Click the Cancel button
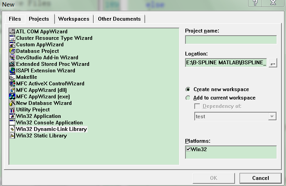The width and height of the screenshot is (286, 186). (260, 178)
